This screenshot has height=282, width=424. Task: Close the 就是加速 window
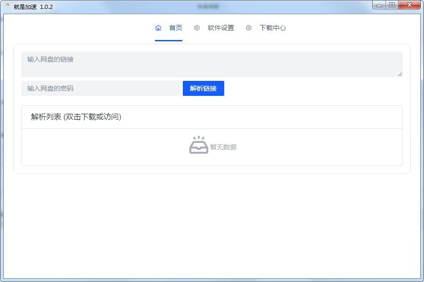[409, 5]
